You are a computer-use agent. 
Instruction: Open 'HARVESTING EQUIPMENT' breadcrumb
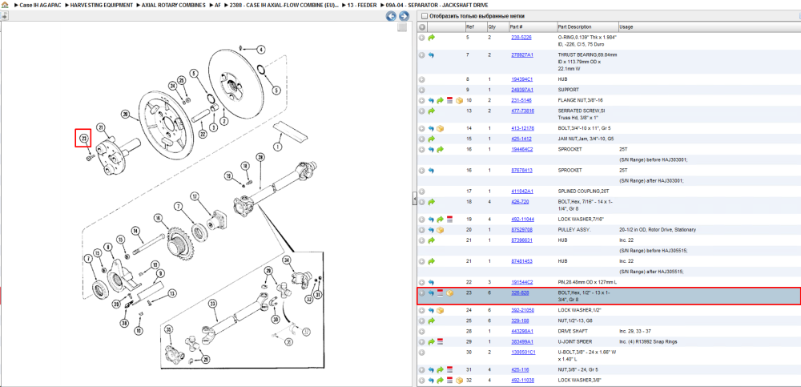(102, 5)
